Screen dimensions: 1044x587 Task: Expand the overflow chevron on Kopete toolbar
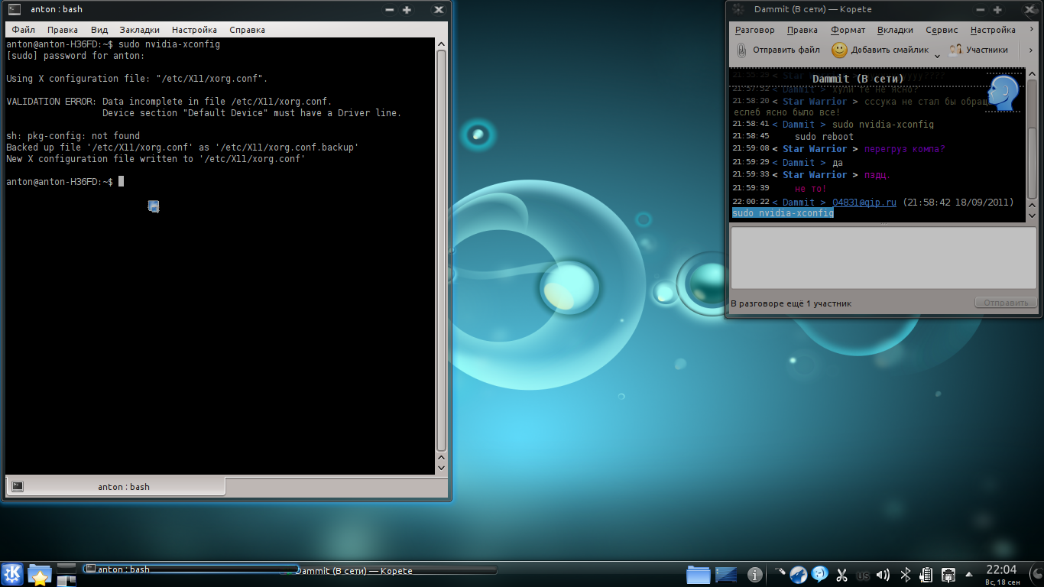pyautogui.click(x=1030, y=50)
